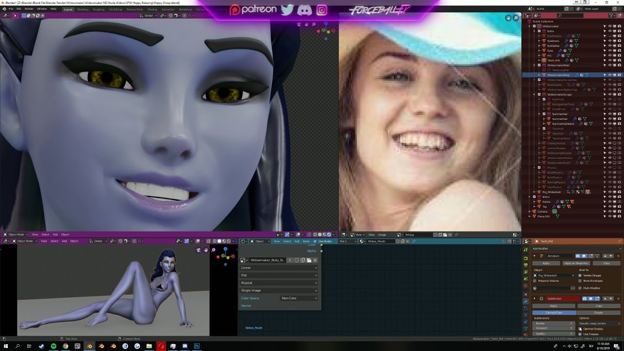Move the Armature modifier down

[611, 256]
